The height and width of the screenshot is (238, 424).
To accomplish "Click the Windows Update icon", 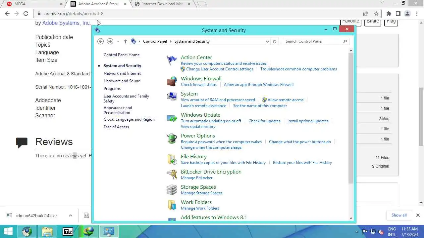I will 172,118.
